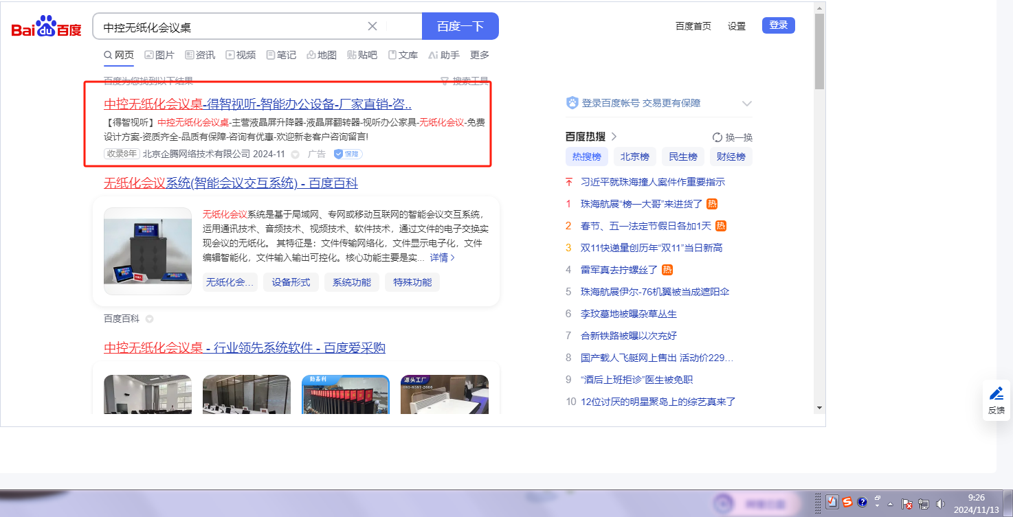Switch to the 图片 search tab
Viewport: 1013px width, 517px height.
(x=159, y=55)
